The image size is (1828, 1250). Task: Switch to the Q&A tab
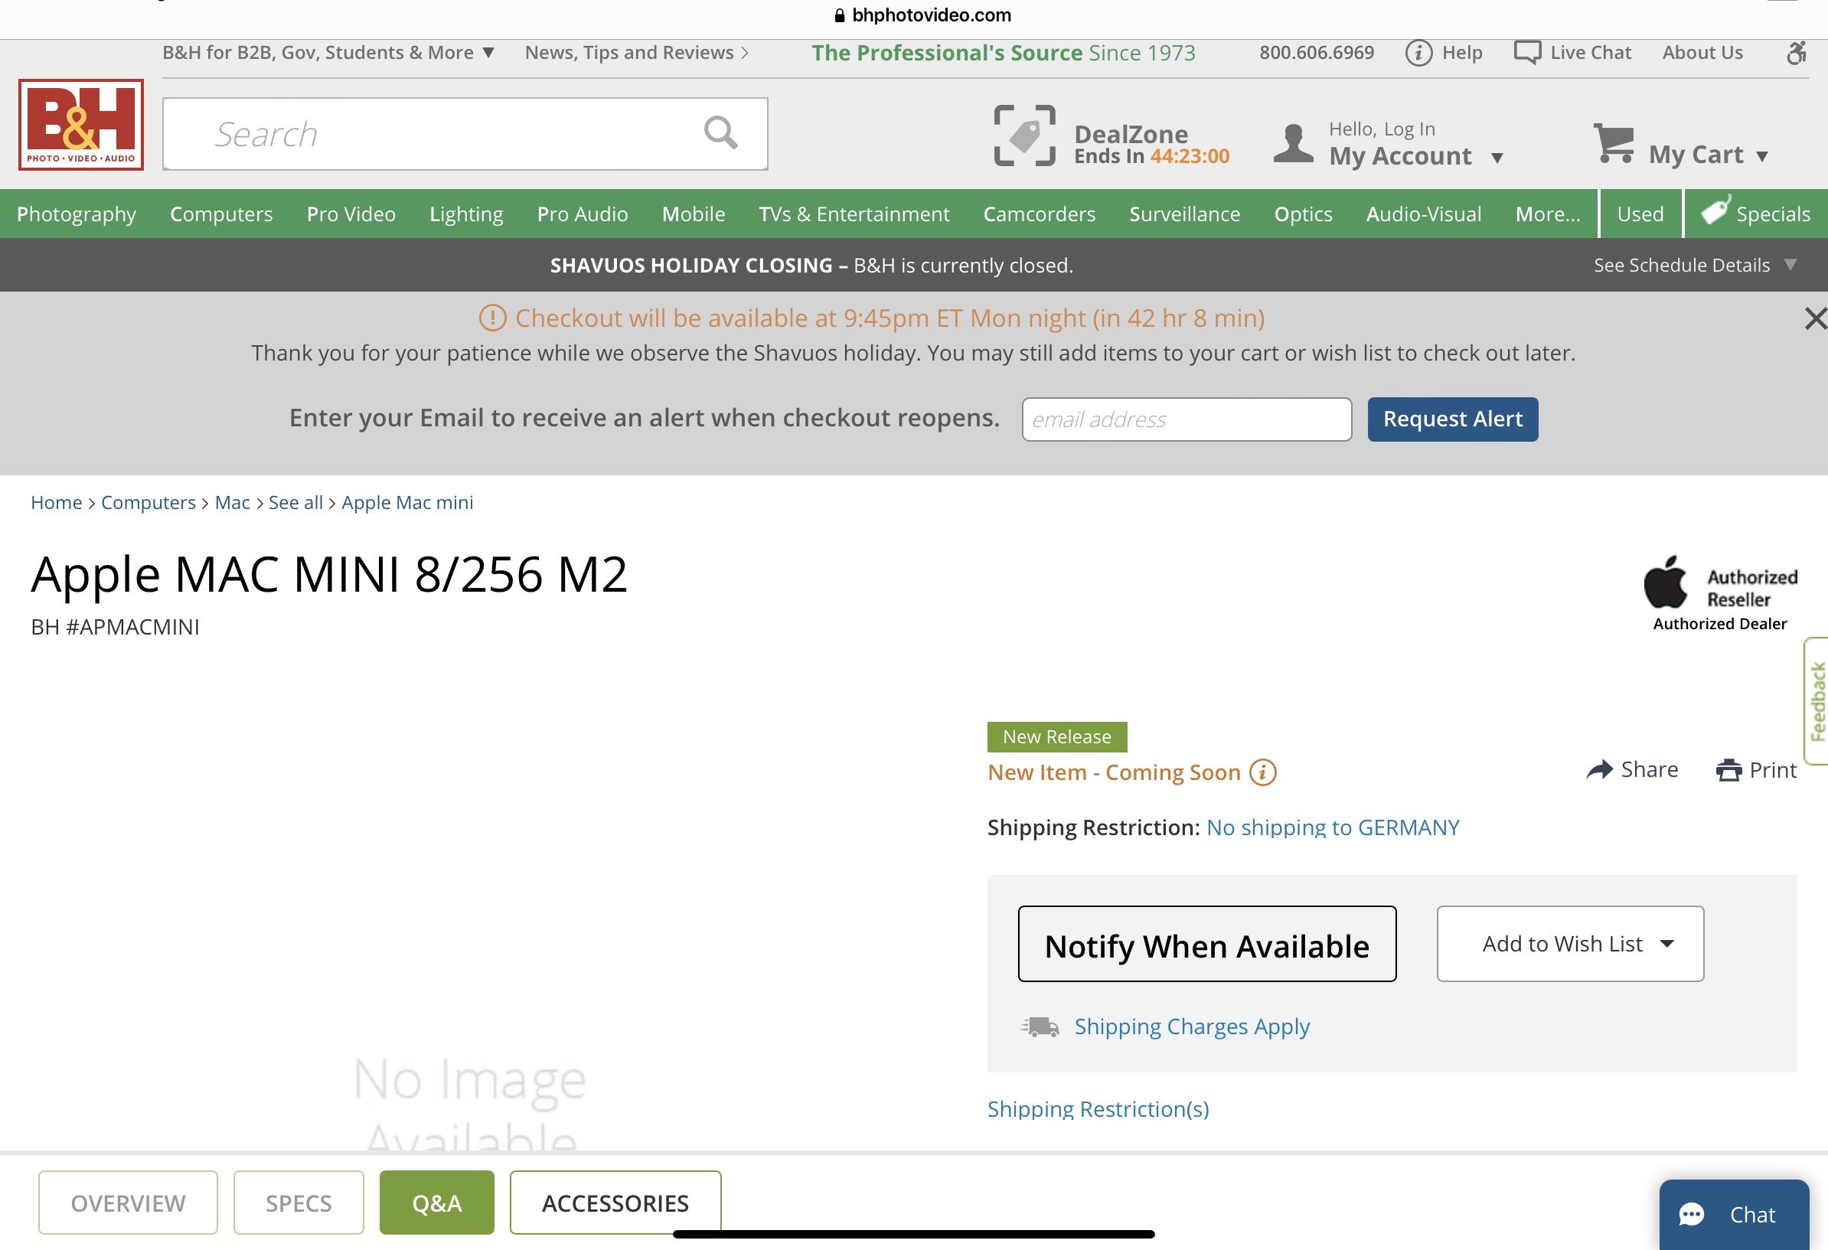[x=436, y=1202]
